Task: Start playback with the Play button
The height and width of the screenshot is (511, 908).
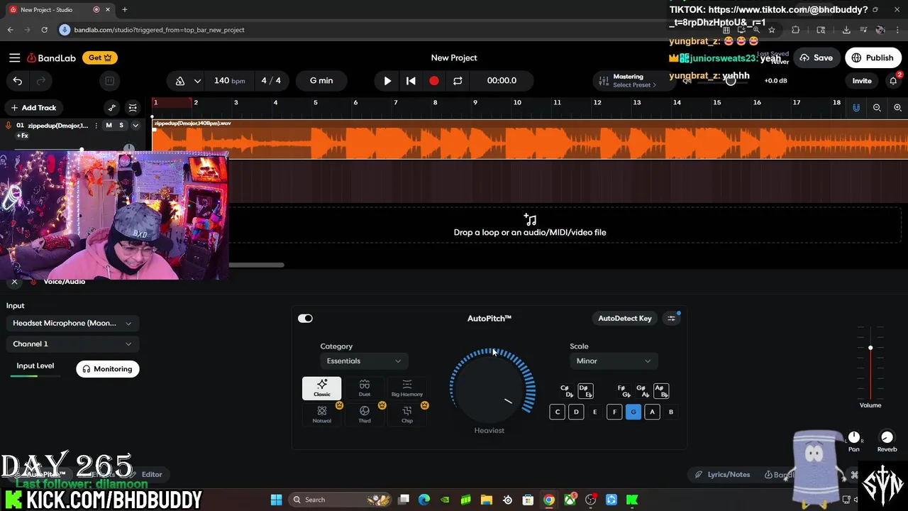Action: (387, 81)
